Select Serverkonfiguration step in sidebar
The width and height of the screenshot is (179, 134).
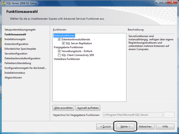point(16,54)
